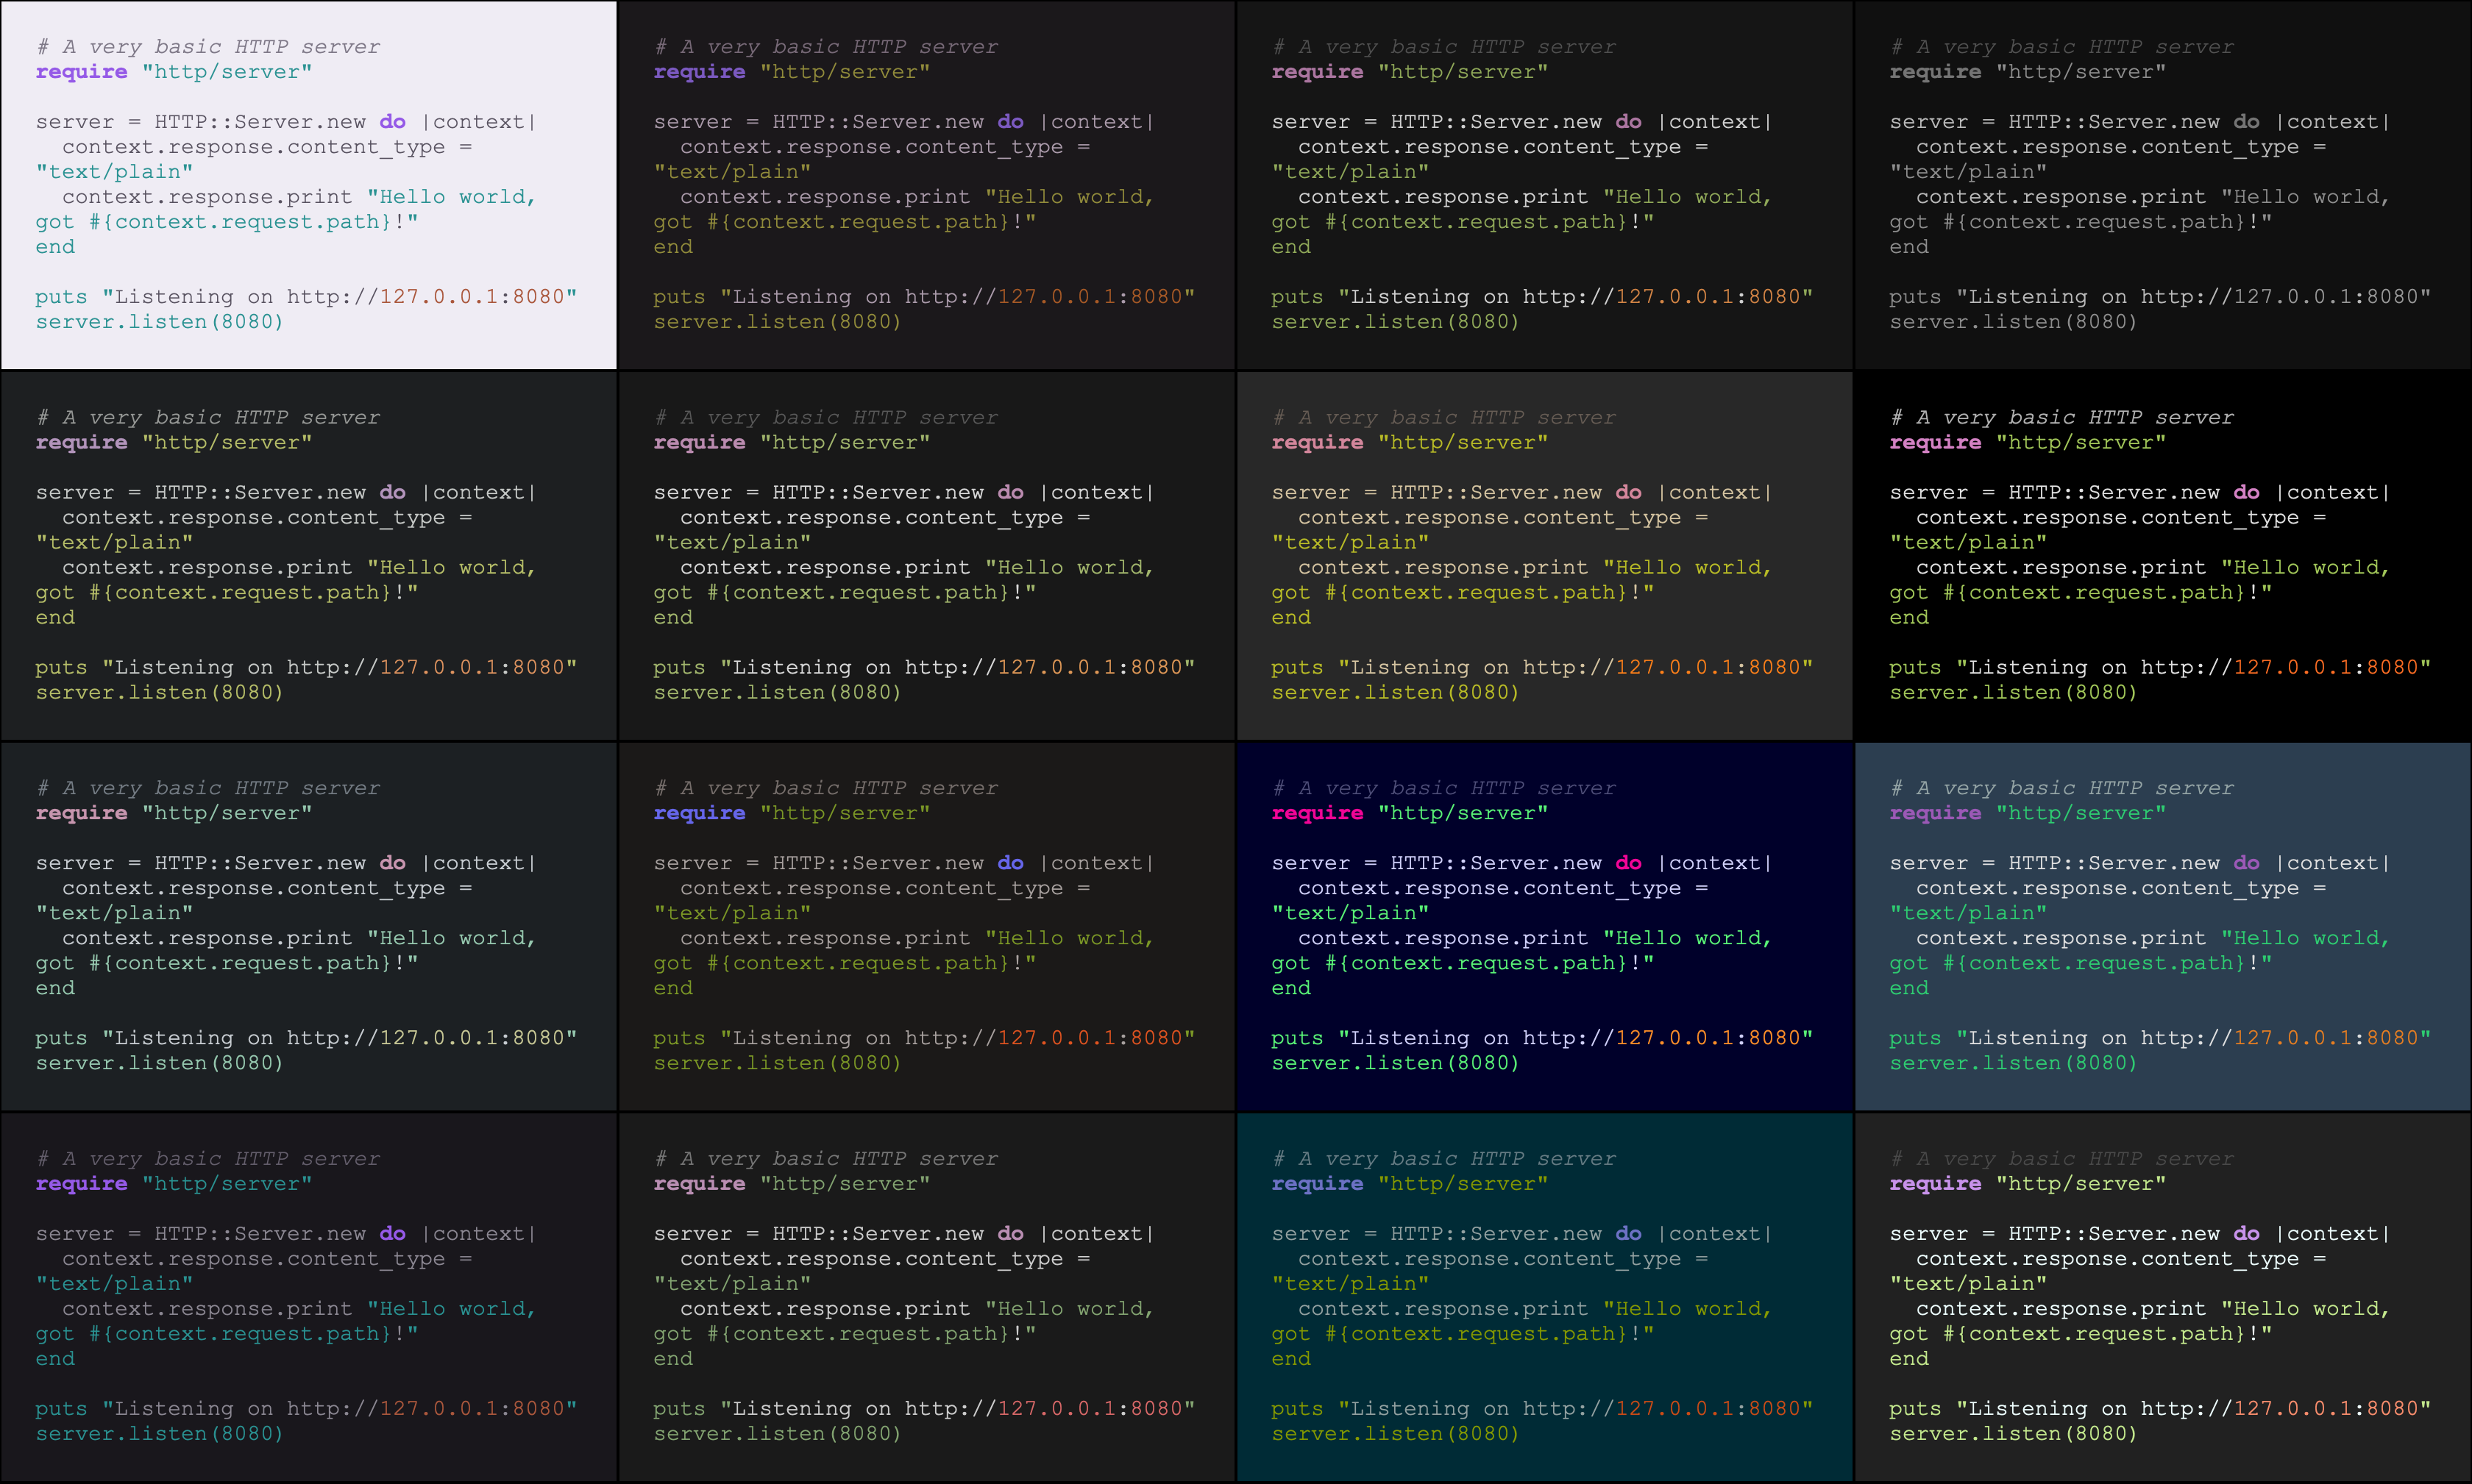Pick the teal background theme preview
2472x1484 pixels.
tap(1544, 1297)
